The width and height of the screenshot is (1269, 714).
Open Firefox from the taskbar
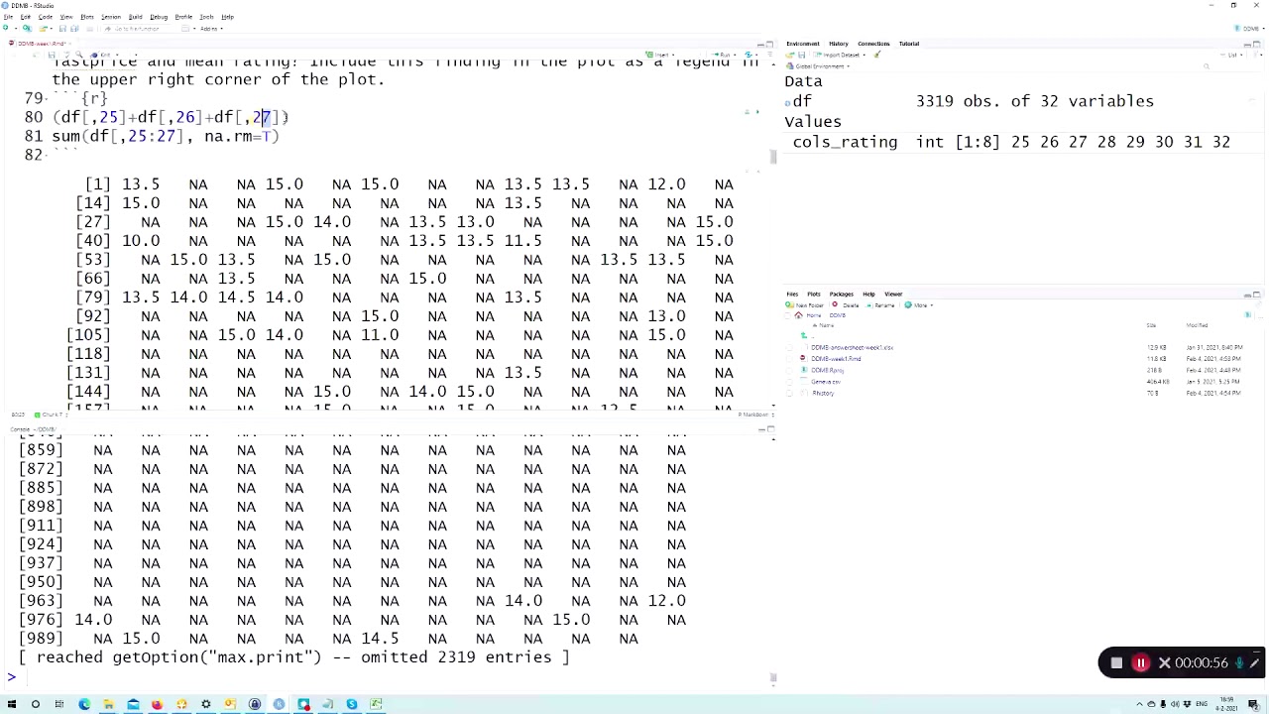point(157,704)
